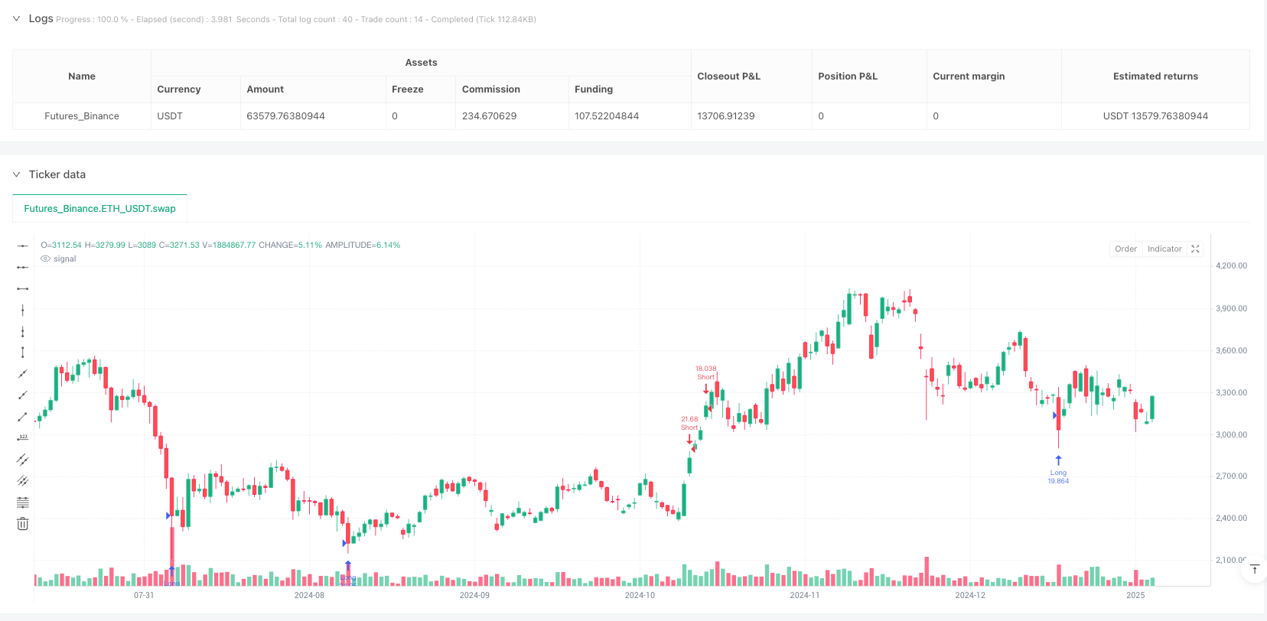Select the horizontal segment drawing tool
The height and width of the screenshot is (621, 1267).
tap(23, 288)
